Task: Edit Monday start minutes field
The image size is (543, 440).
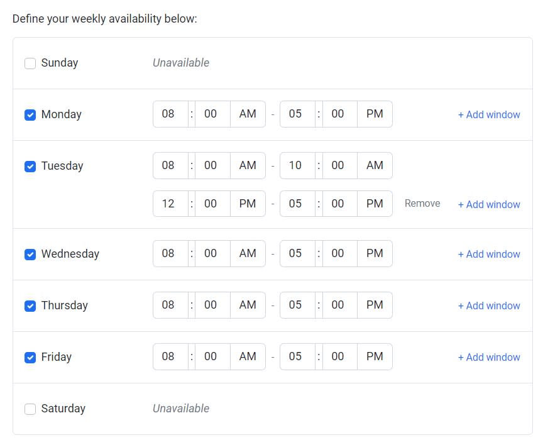Action: pyautogui.click(x=212, y=114)
